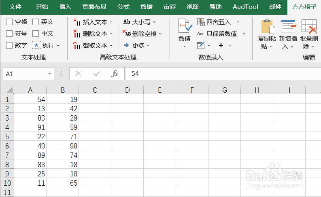Expand the 删除文本 dropdown arrow
The image size is (321, 197).
pos(111,34)
